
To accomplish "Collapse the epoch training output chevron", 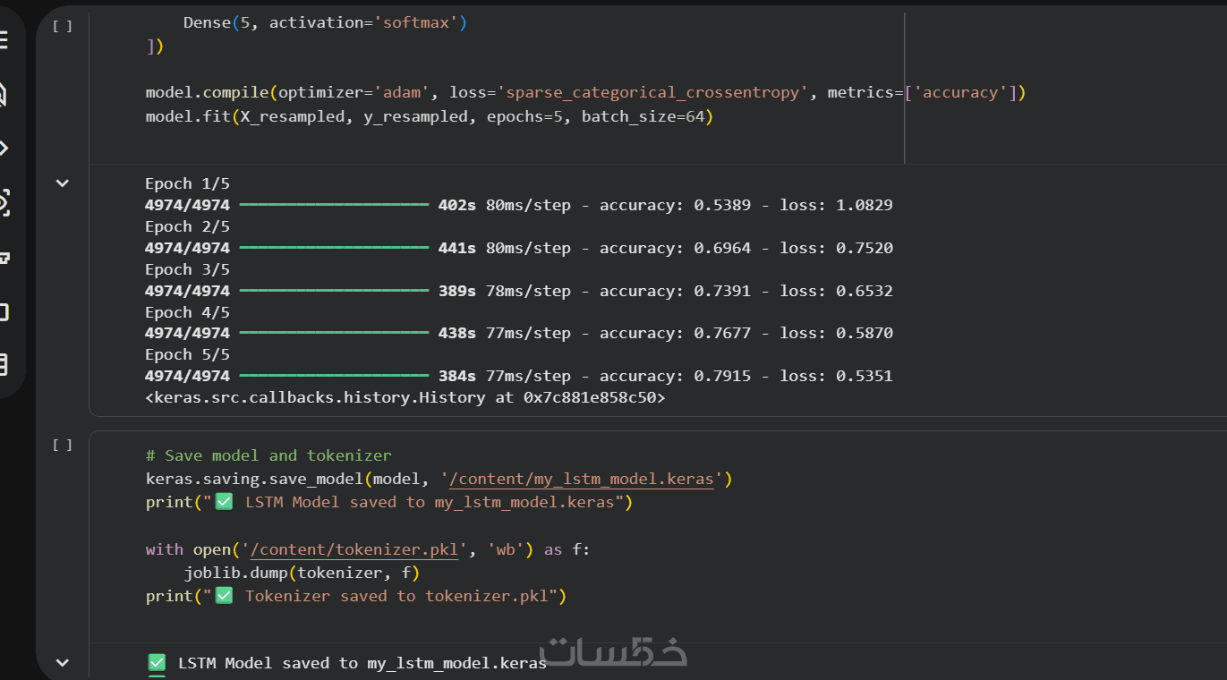I will click(63, 183).
